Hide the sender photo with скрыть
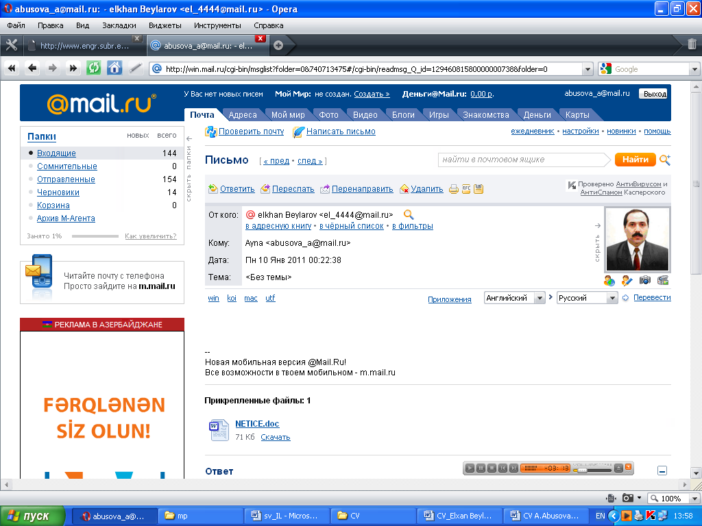The width and height of the screenshot is (702, 526). (x=597, y=242)
